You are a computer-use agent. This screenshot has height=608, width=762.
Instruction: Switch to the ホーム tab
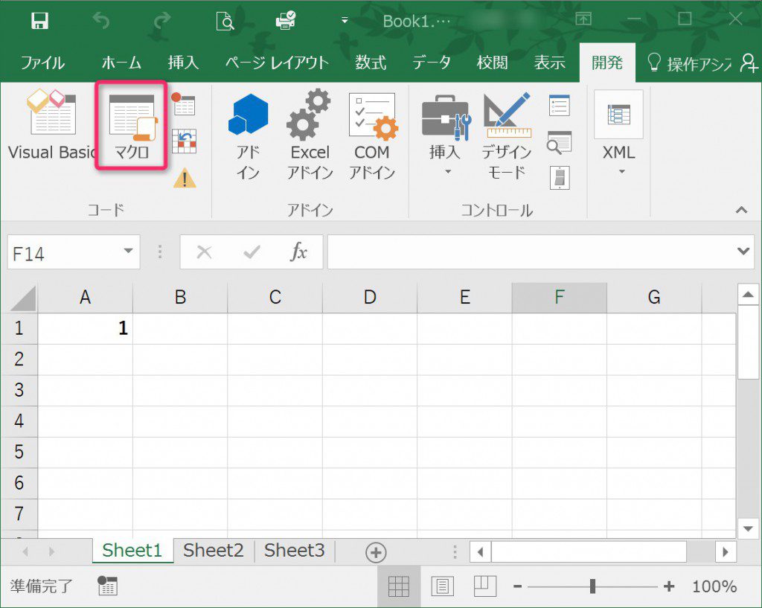pyautogui.click(x=121, y=63)
